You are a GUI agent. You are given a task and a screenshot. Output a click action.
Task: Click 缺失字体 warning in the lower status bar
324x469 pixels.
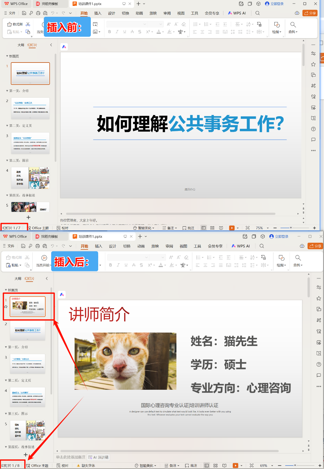click(x=86, y=465)
